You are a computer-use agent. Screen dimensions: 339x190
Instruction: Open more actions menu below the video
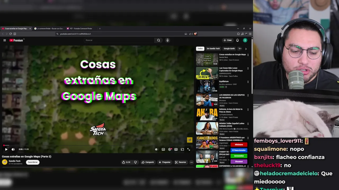[x=191, y=162]
